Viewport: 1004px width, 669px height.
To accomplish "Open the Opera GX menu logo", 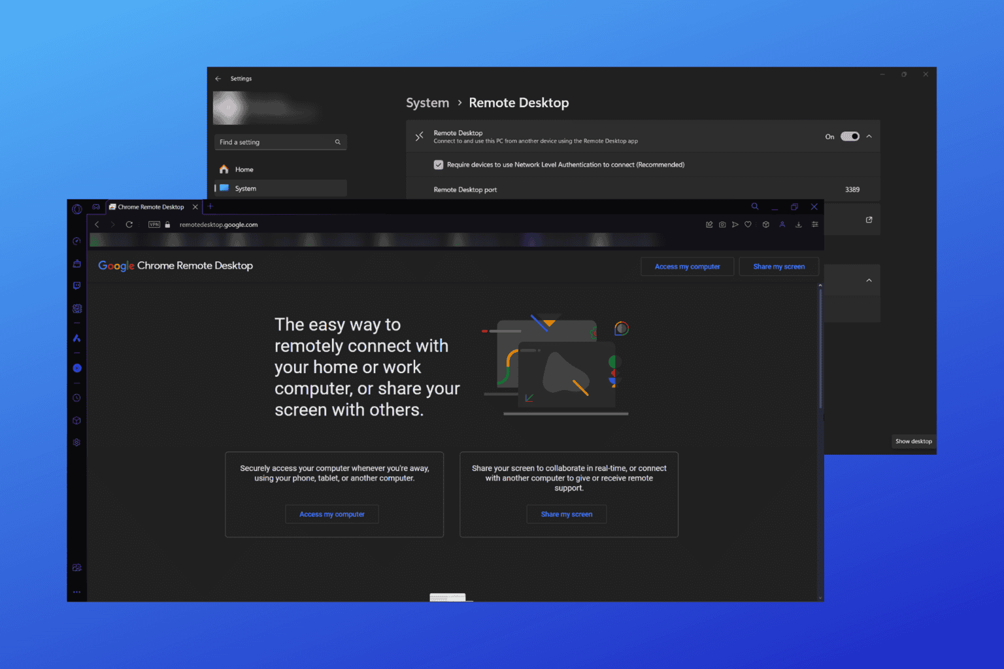I will pos(77,209).
